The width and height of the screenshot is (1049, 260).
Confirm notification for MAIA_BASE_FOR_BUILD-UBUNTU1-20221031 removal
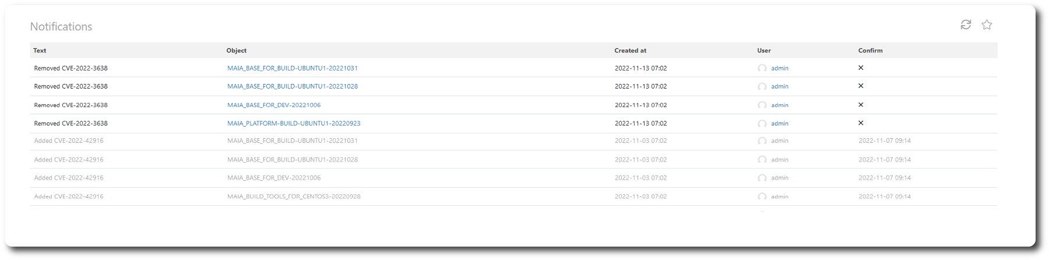(861, 68)
